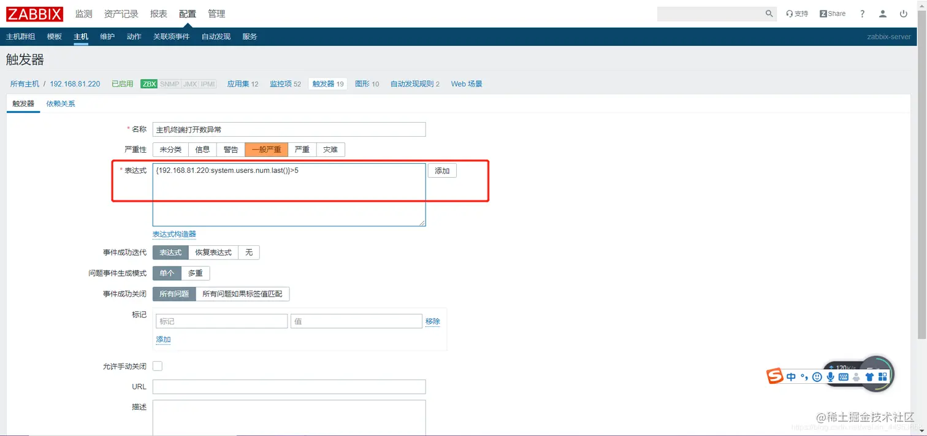Click the Sogou S input method icon
927x436 pixels.
776,377
